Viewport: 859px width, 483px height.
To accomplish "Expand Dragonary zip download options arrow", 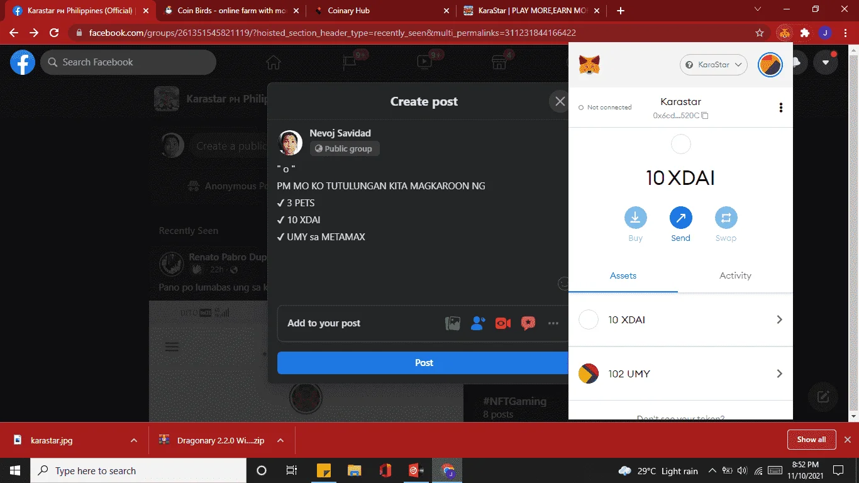I will click(x=280, y=440).
